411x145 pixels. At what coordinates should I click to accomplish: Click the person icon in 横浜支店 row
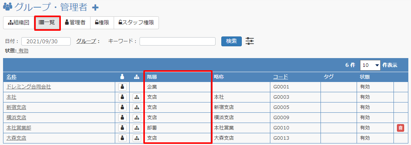tap(122, 118)
